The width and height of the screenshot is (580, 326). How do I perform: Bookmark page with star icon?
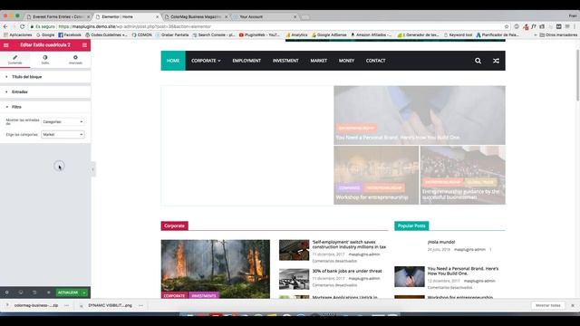[x=507, y=26]
